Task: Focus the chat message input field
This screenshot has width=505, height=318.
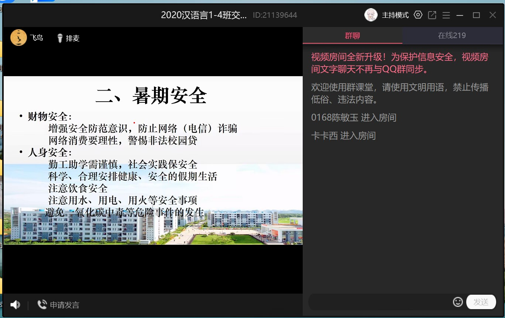Action: click(x=379, y=302)
